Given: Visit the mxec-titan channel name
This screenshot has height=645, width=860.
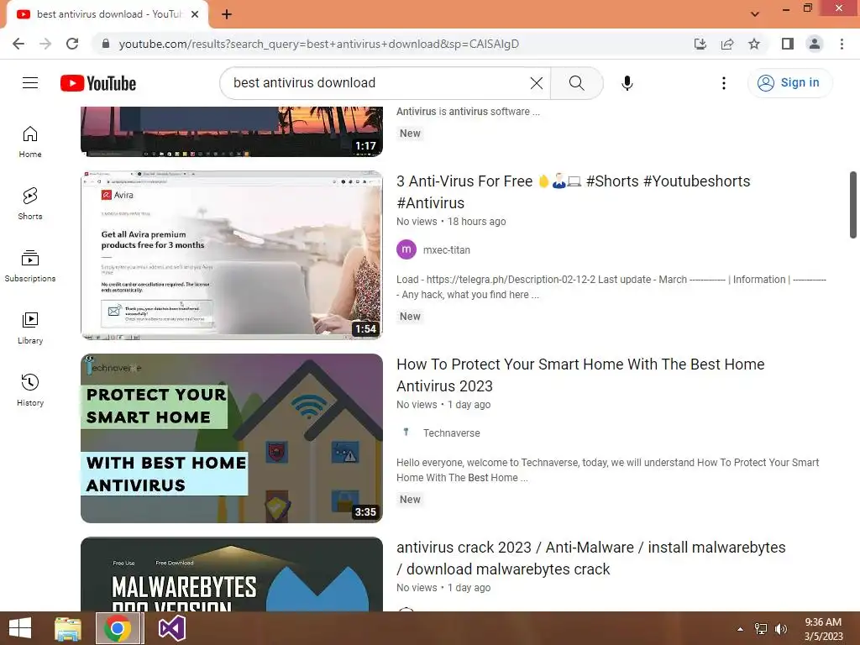Looking at the screenshot, I should click(447, 250).
